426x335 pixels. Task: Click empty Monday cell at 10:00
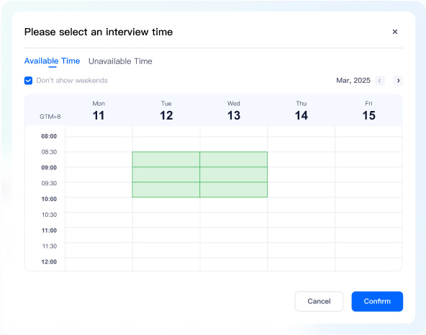[x=99, y=205]
